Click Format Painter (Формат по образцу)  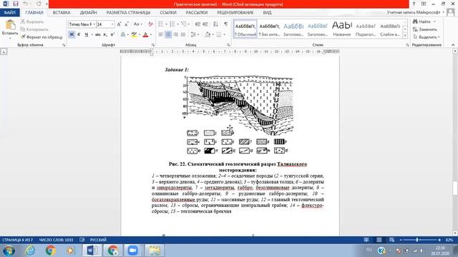click(x=42, y=37)
